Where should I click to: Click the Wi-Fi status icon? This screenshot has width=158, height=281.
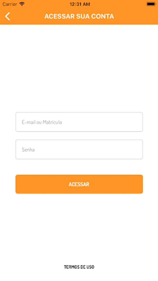tap(22, 4)
